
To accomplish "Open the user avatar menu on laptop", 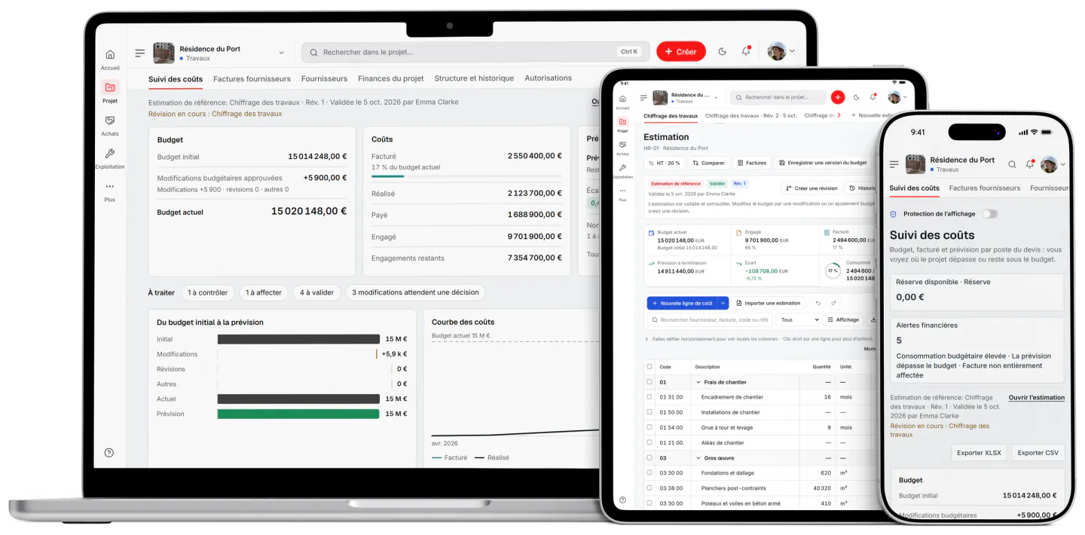I will (x=781, y=51).
